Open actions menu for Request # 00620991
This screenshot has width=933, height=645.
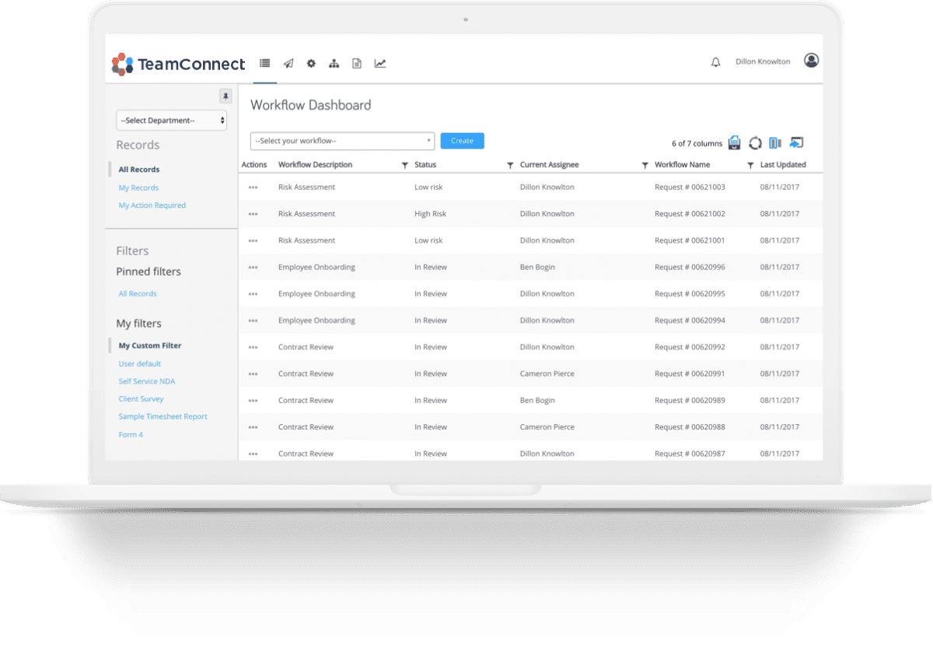pyautogui.click(x=253, y=374)
